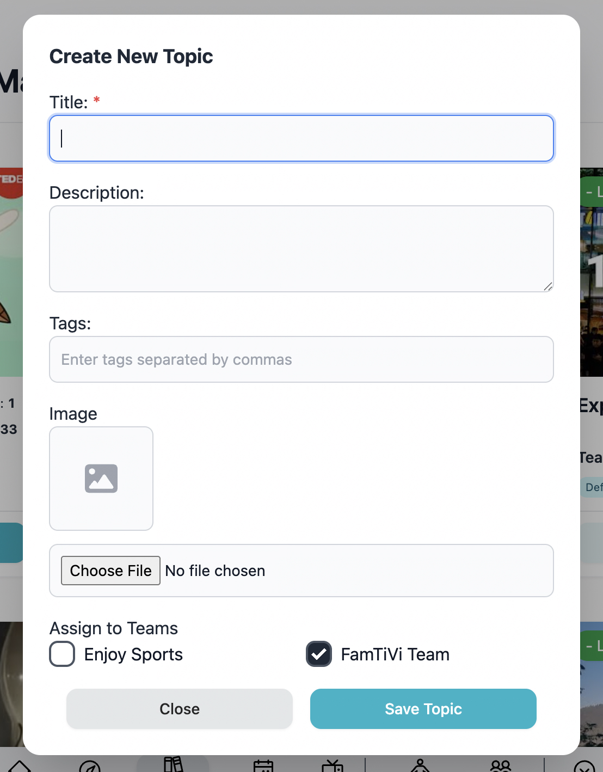Uncheck the FamTiVi Team checkbox

pos(319,654)
